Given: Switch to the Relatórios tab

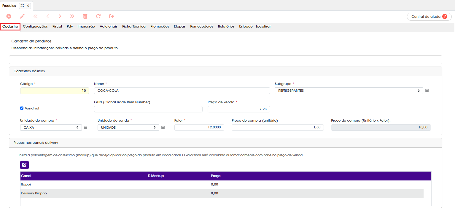Looking at the screenshot, I should [x=226, y=27].
